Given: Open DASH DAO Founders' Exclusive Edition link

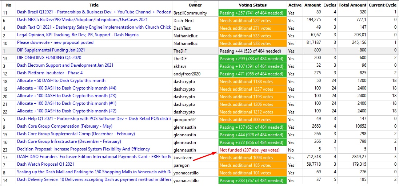Looking at the screenshot, I should [x=94, y=157].
